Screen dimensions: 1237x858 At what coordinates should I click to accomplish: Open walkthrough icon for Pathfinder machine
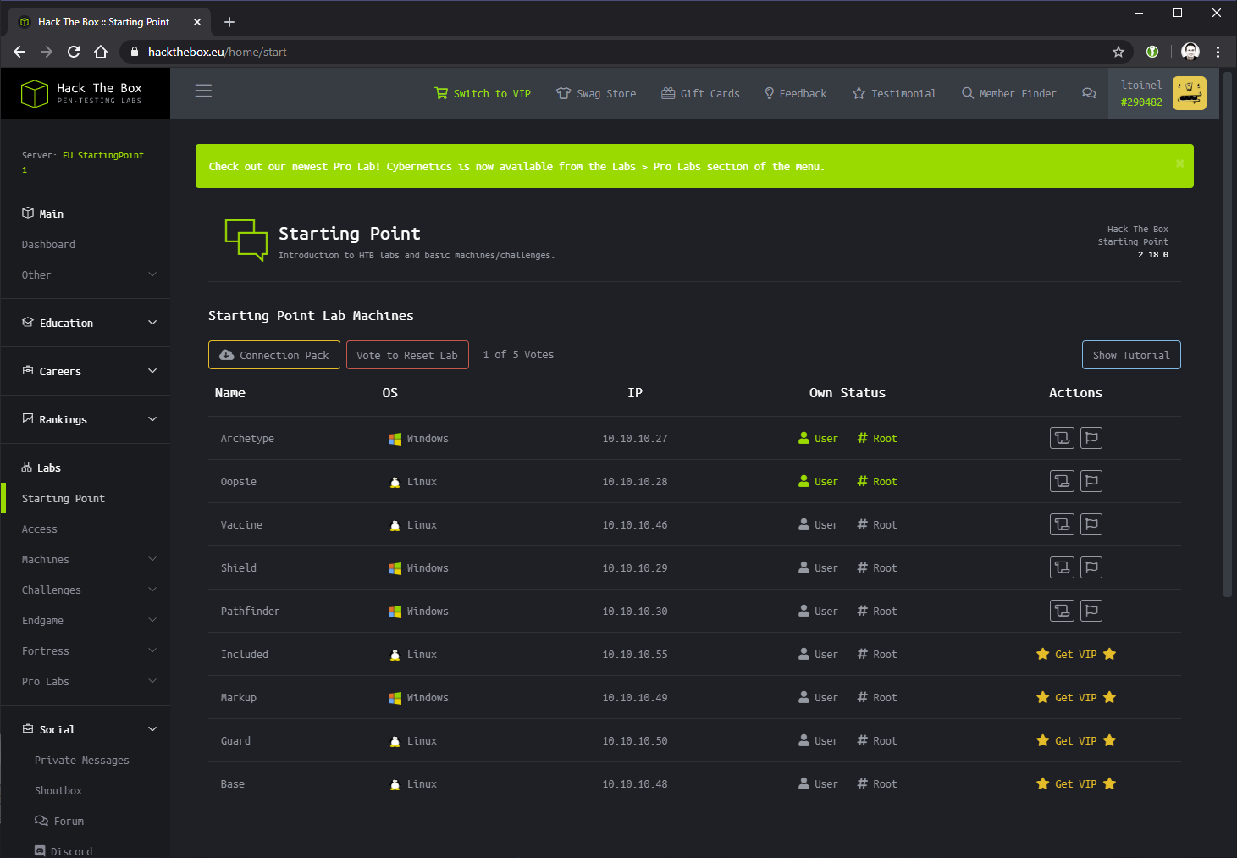tap(1062, 611)
